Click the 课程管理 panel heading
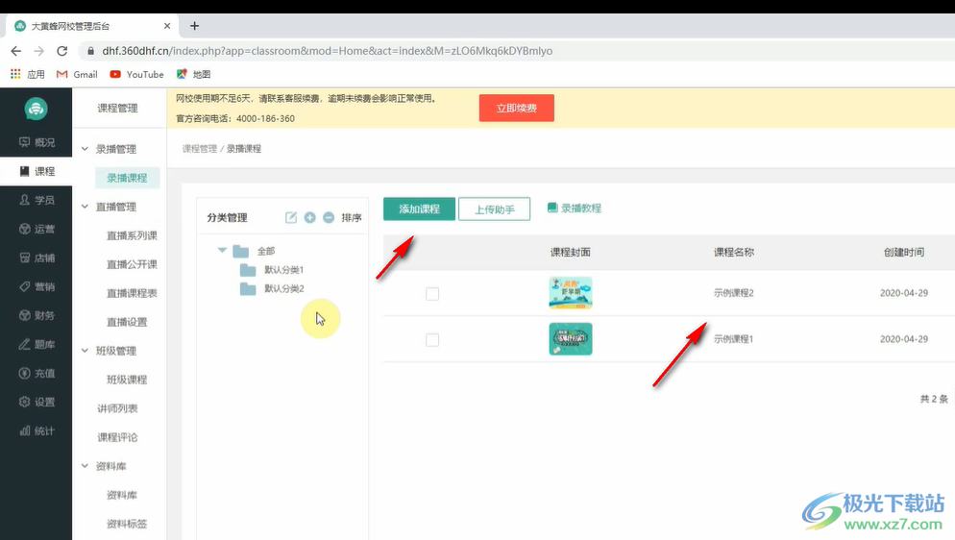This screenshot has height=540, width=955. coord(117,108)
